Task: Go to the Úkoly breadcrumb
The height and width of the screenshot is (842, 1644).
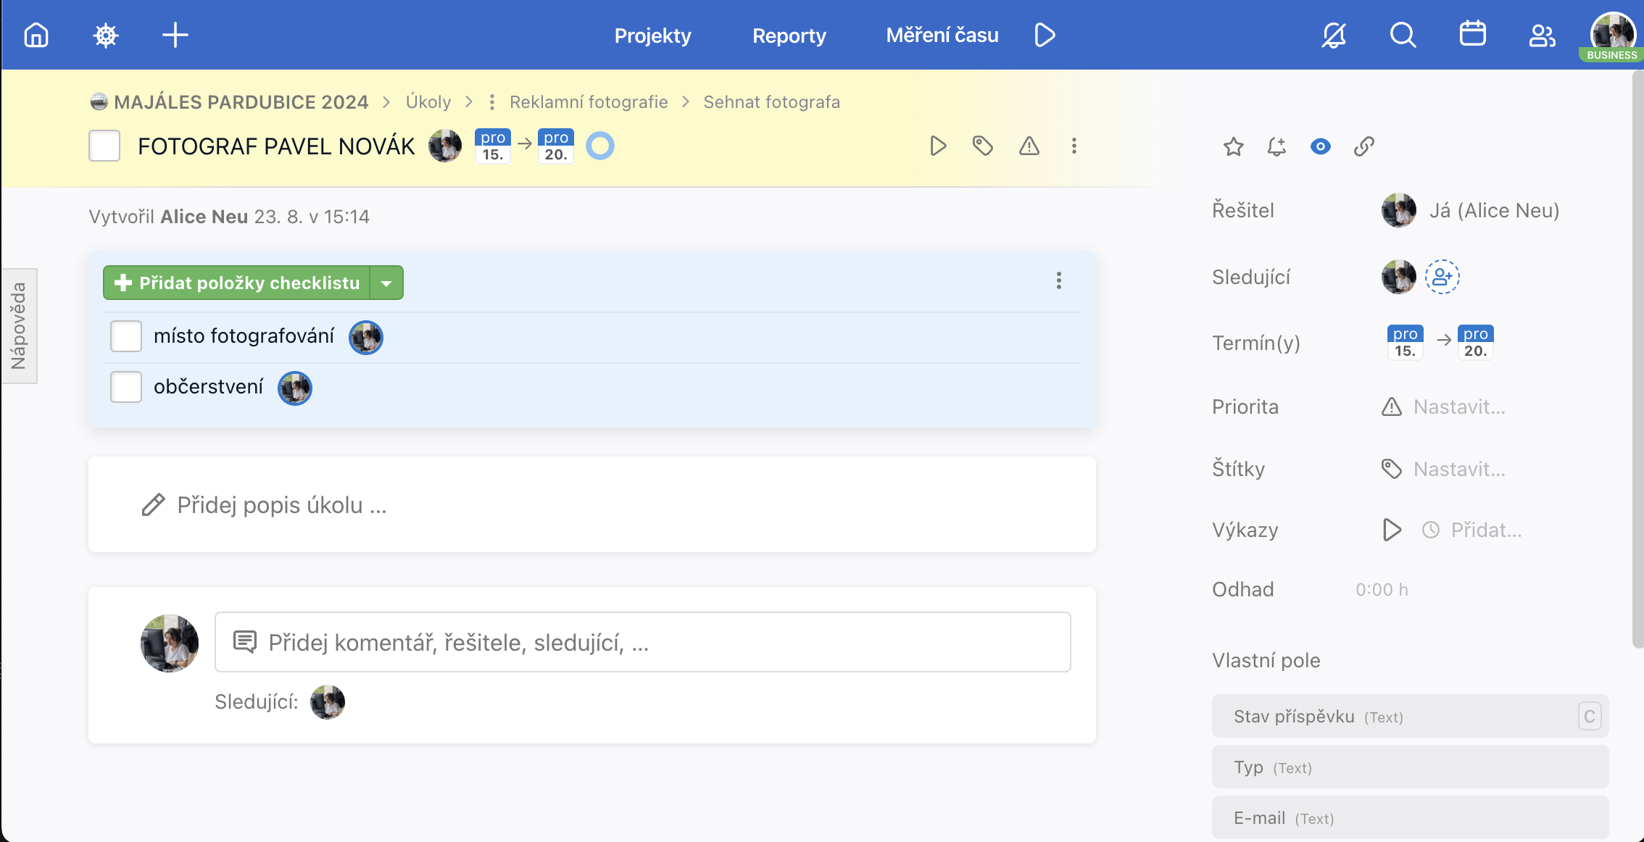Action: pos(428,102)
